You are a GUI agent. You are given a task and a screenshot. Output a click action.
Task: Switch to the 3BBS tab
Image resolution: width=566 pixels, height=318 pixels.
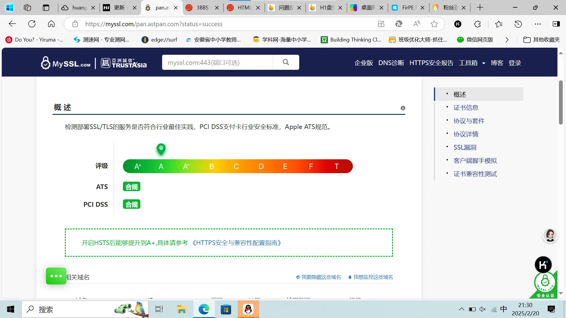click(x=202, y=8)
